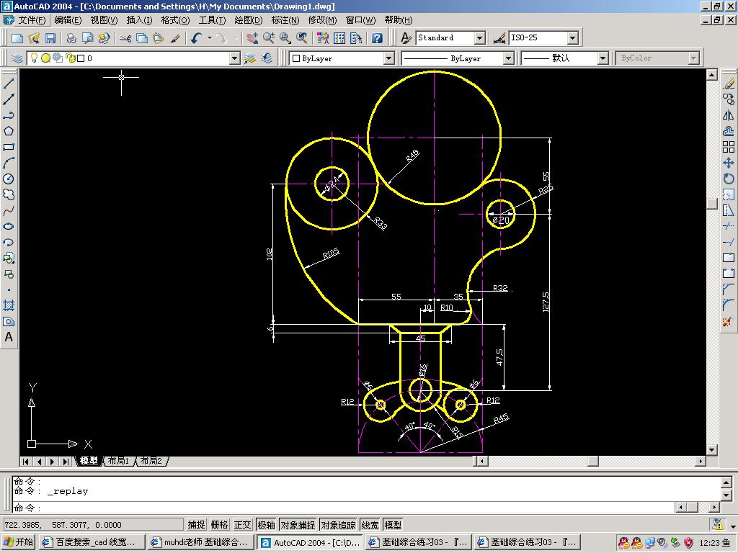Toggle the 对象捕捉 object snap
Image resolution: width=738 pixels, height=553 pixels.
(x=298, y=525)
